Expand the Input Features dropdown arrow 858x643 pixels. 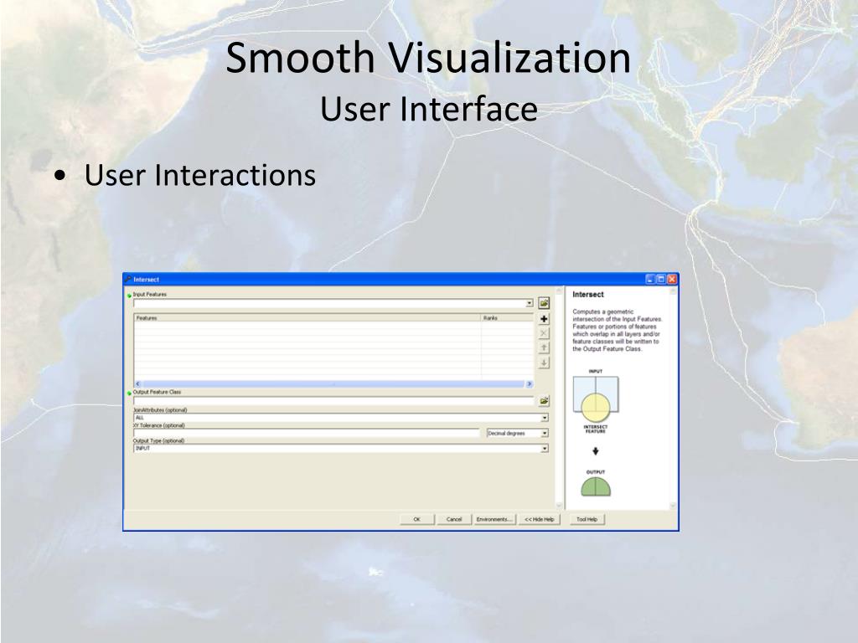(529, 303)
